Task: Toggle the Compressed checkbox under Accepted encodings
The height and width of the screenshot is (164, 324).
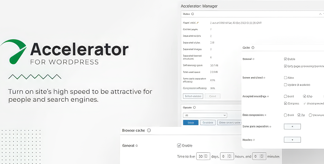Action: [x=286, y=103]
